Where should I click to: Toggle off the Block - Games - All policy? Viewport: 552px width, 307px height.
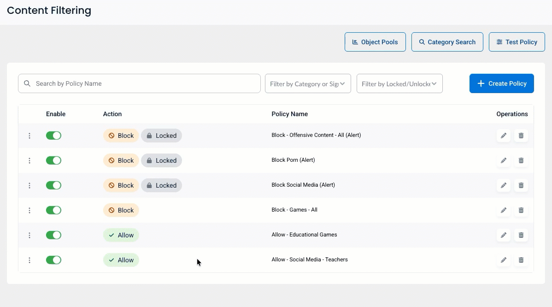tap(53, 210)
